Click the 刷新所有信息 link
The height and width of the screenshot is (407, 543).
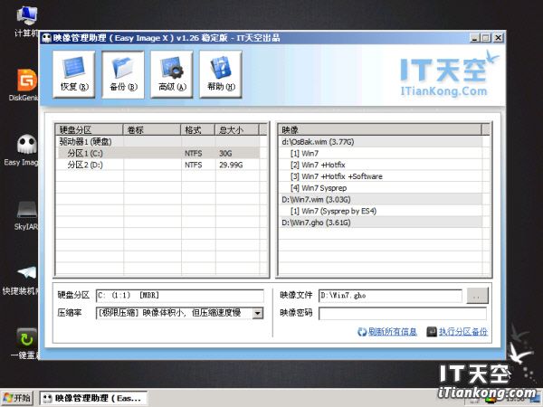click(393, 332)
